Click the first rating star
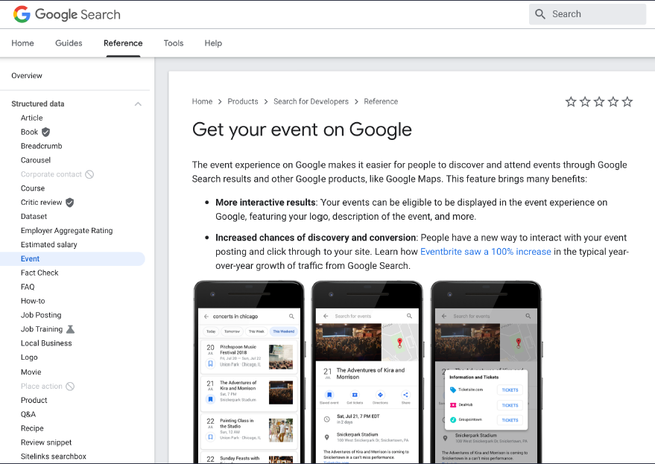Image resolution: width=655 pixels, height=464 pixels. [x=571, y=102]
